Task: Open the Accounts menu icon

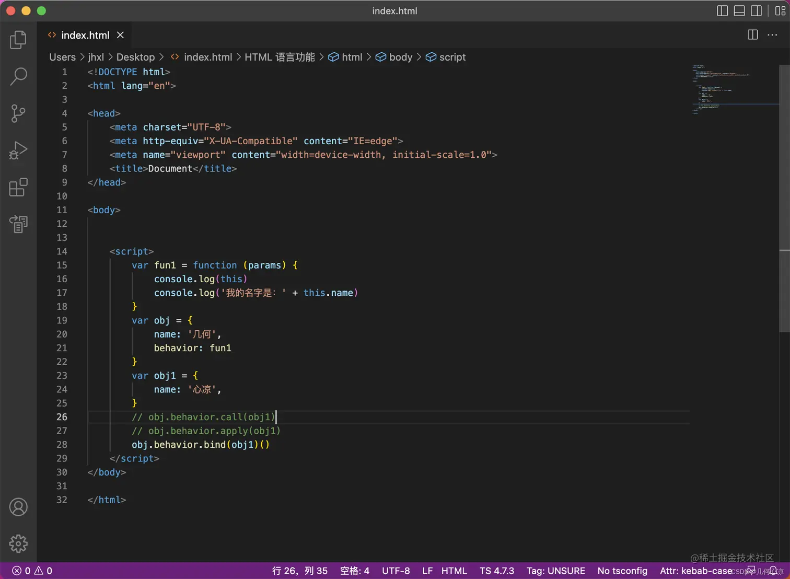Action: (18, 507)
